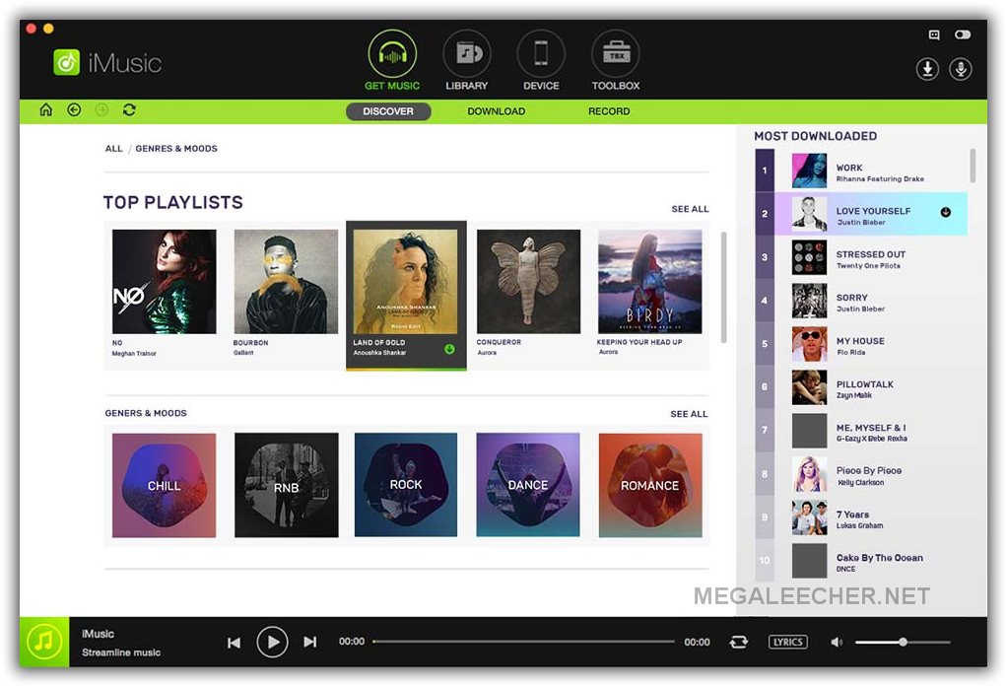Switch to the Record tab
Screen dimensions: 1007x687
pyautogui.click(x=609, y=111)
